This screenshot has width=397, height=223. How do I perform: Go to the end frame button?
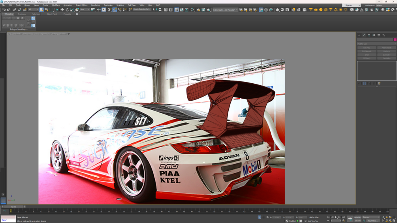tap(343, 217)
